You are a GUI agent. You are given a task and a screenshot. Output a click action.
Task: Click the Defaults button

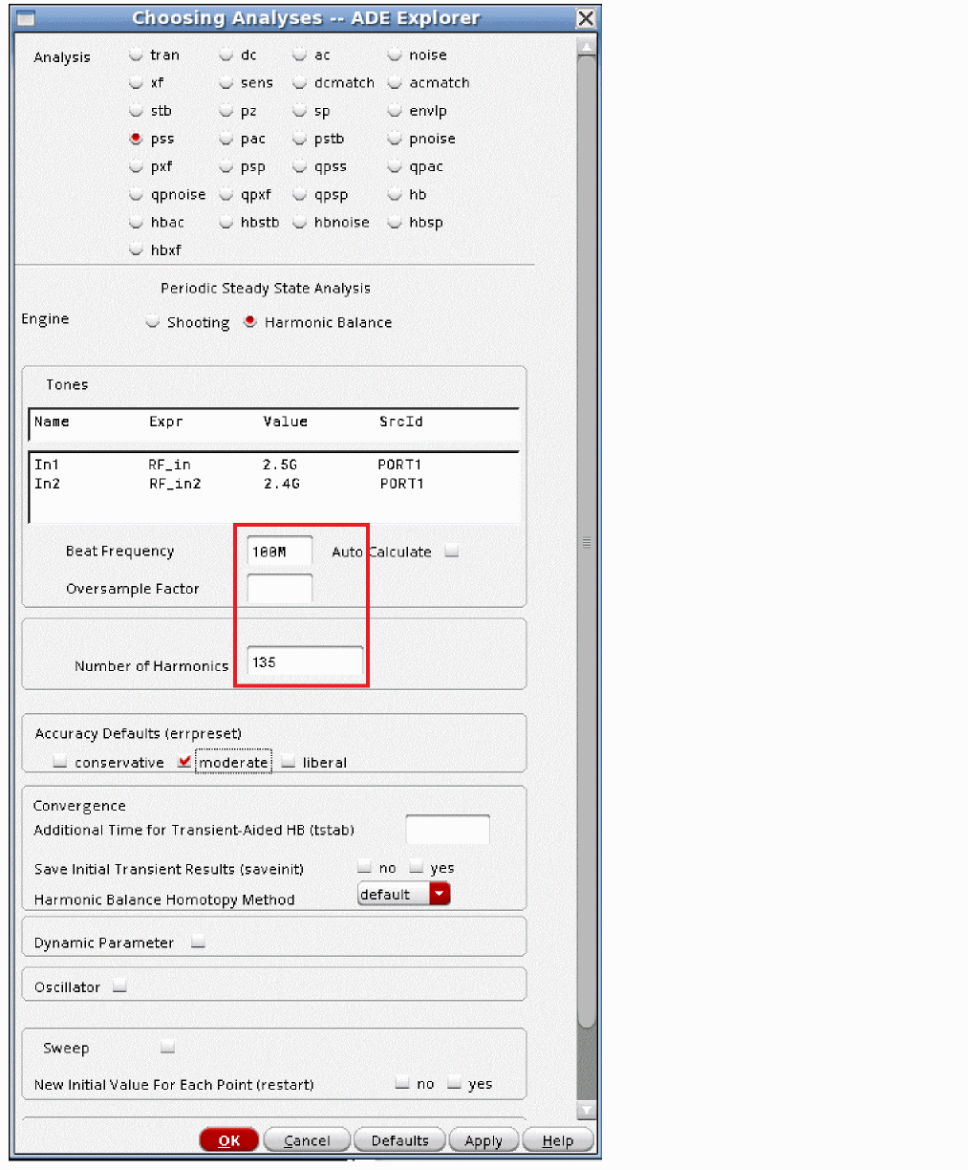coord(399,1140)
